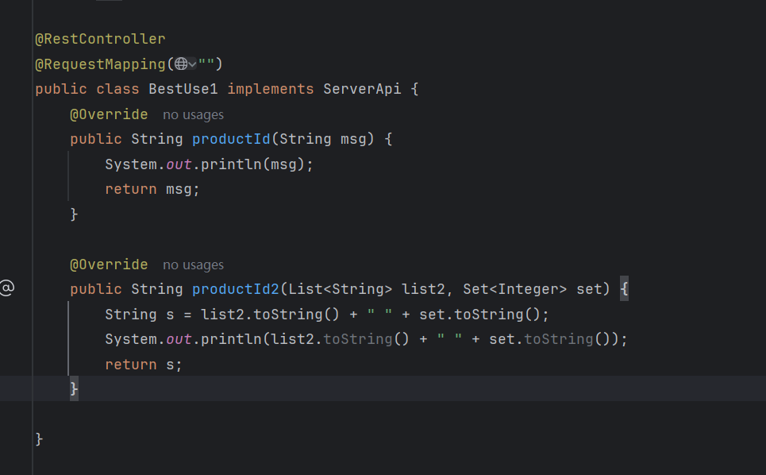Viewport: 766px width, 475px height.
Task: Click the globe icon in @RequestMapping
Action: pos(181,64)
